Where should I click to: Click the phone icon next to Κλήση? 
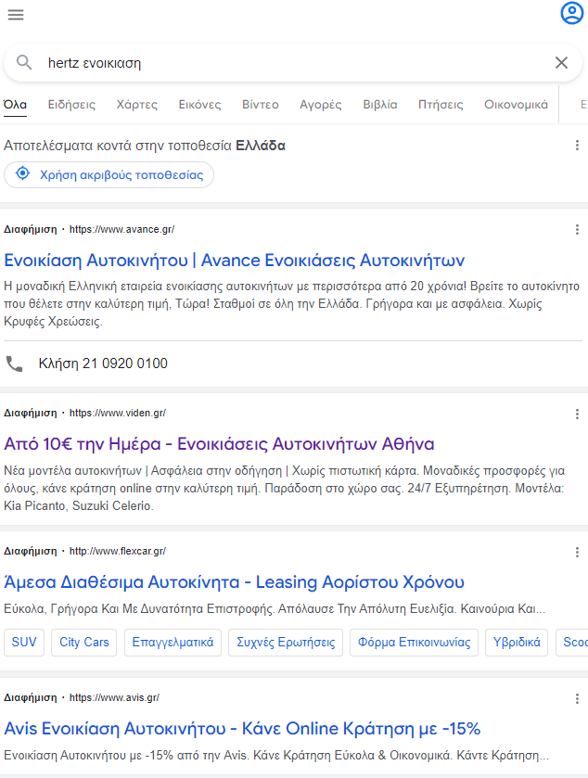[15, 363]
